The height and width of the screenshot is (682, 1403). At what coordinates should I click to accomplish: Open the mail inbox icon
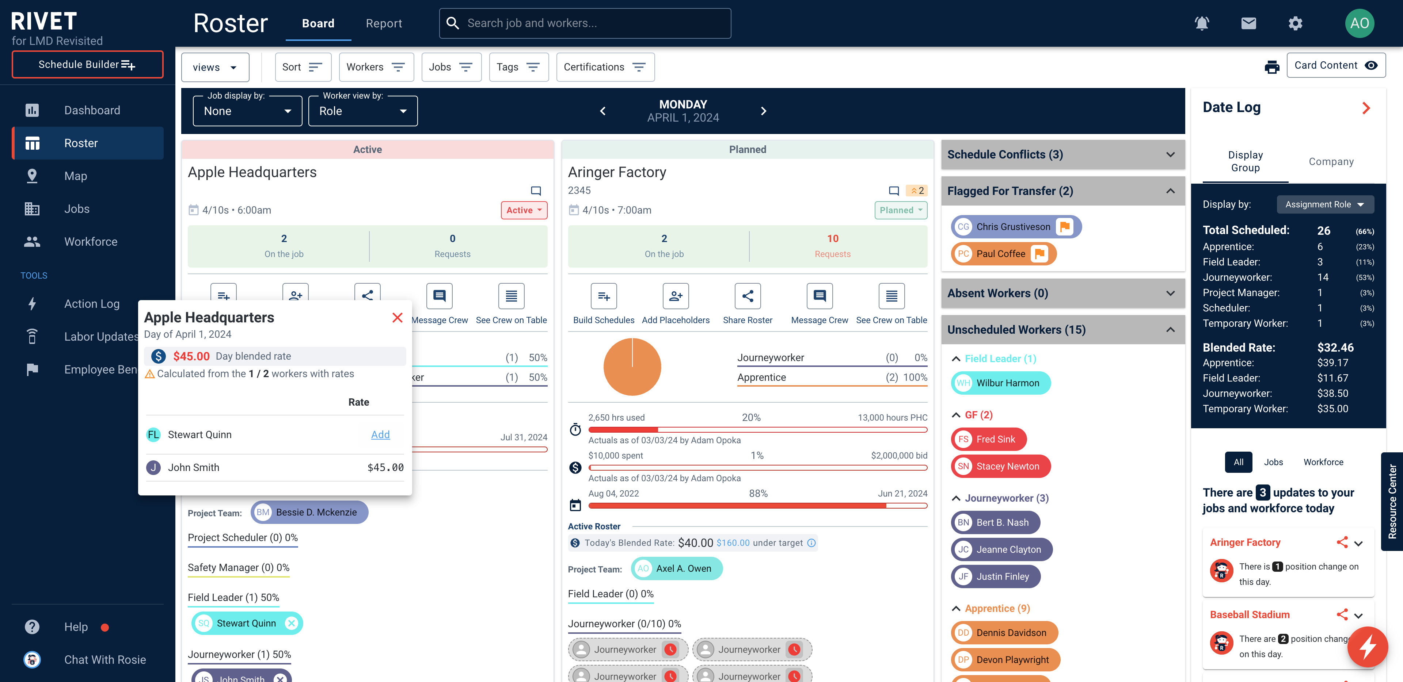1248,23
